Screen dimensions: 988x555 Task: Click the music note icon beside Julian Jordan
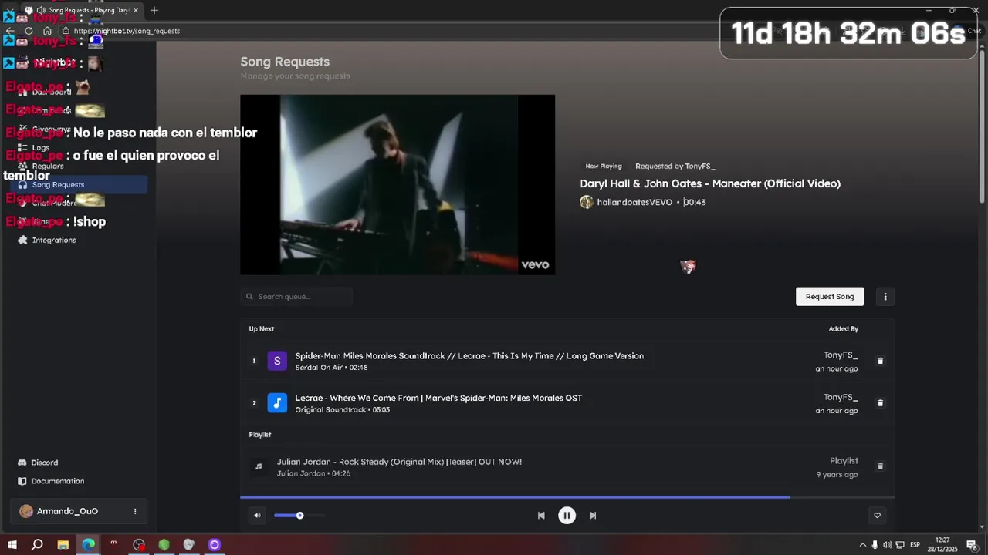tap(259, 466)
